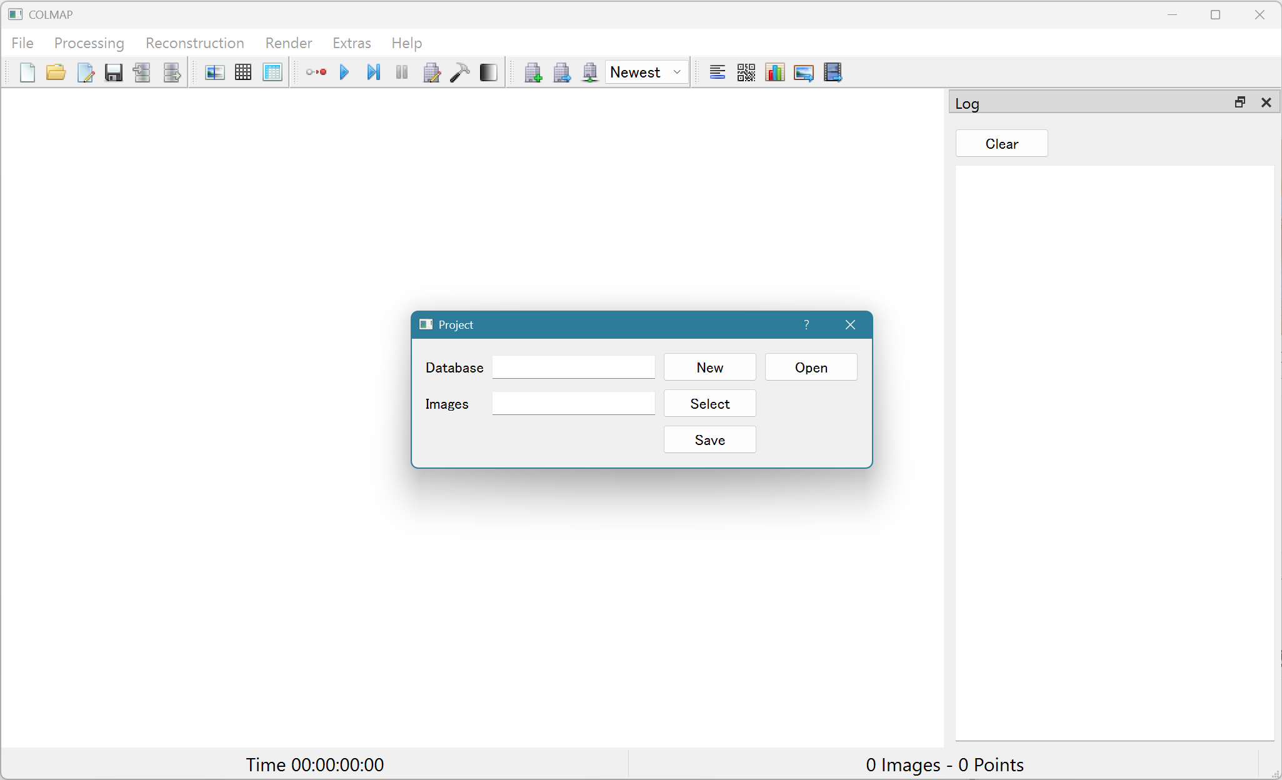The width and height of the screenshot is (1282, 780).
Task: Click Save in Project dialog
Action: [709, 440]
